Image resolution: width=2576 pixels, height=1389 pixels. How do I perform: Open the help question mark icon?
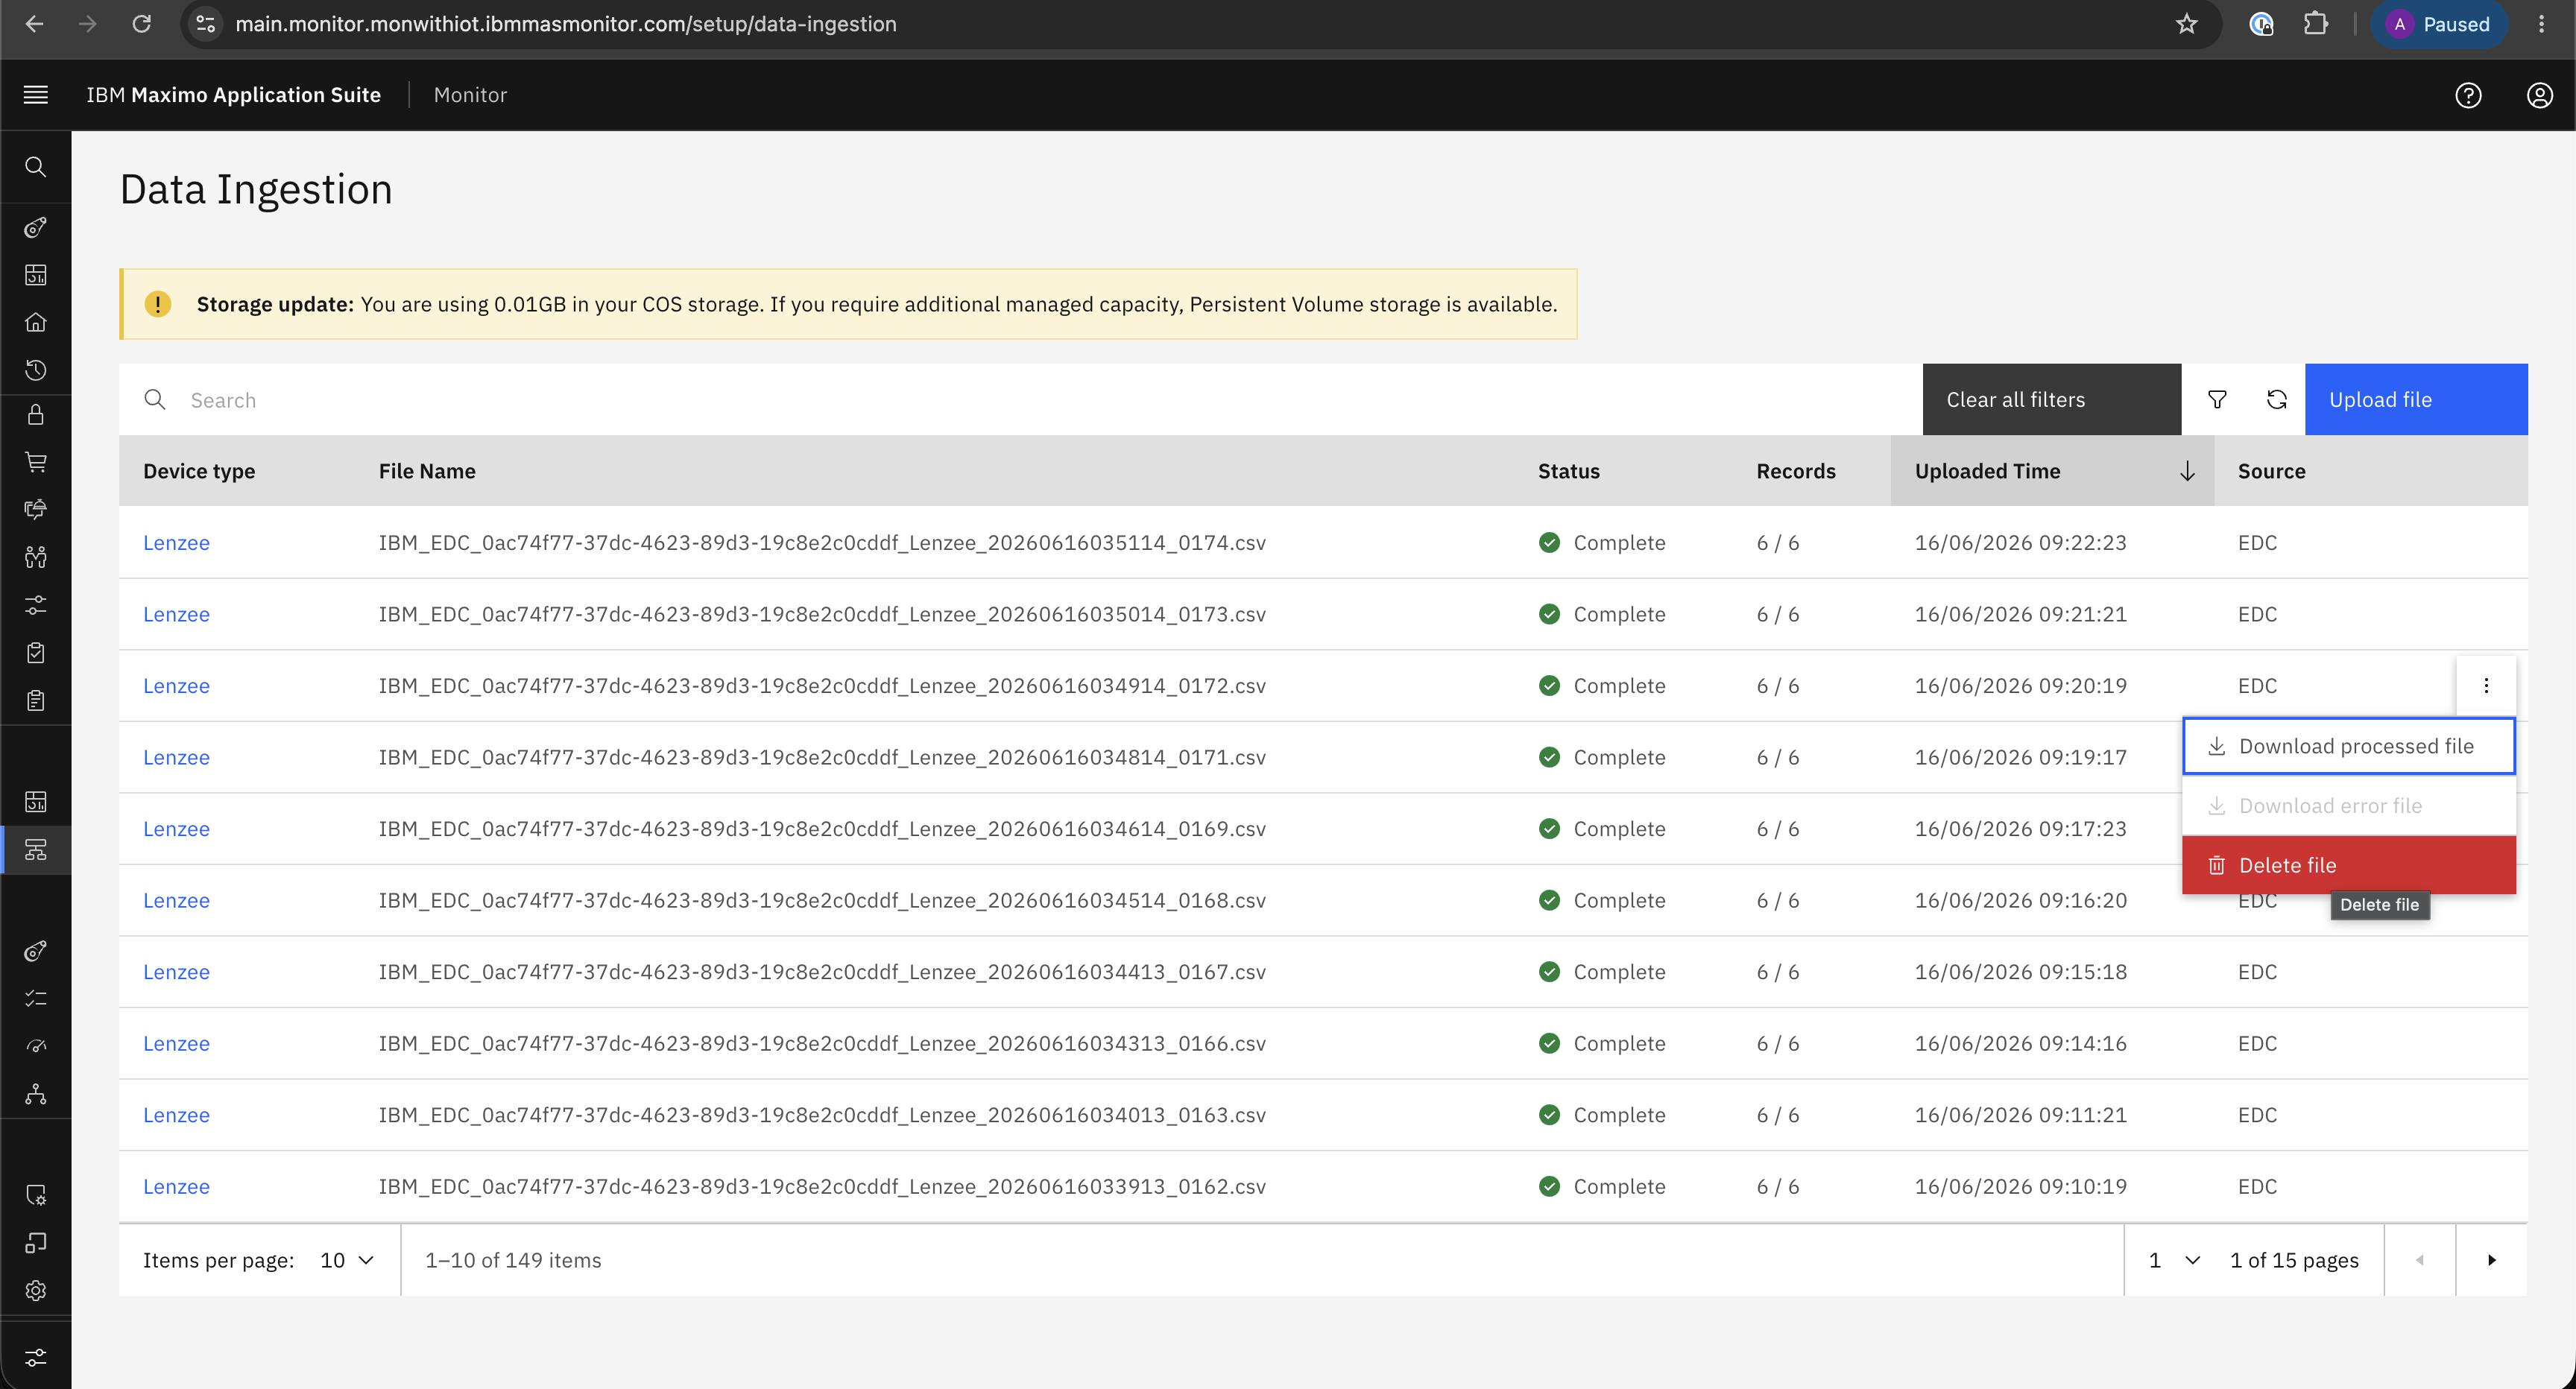(x=2468, y=95)
